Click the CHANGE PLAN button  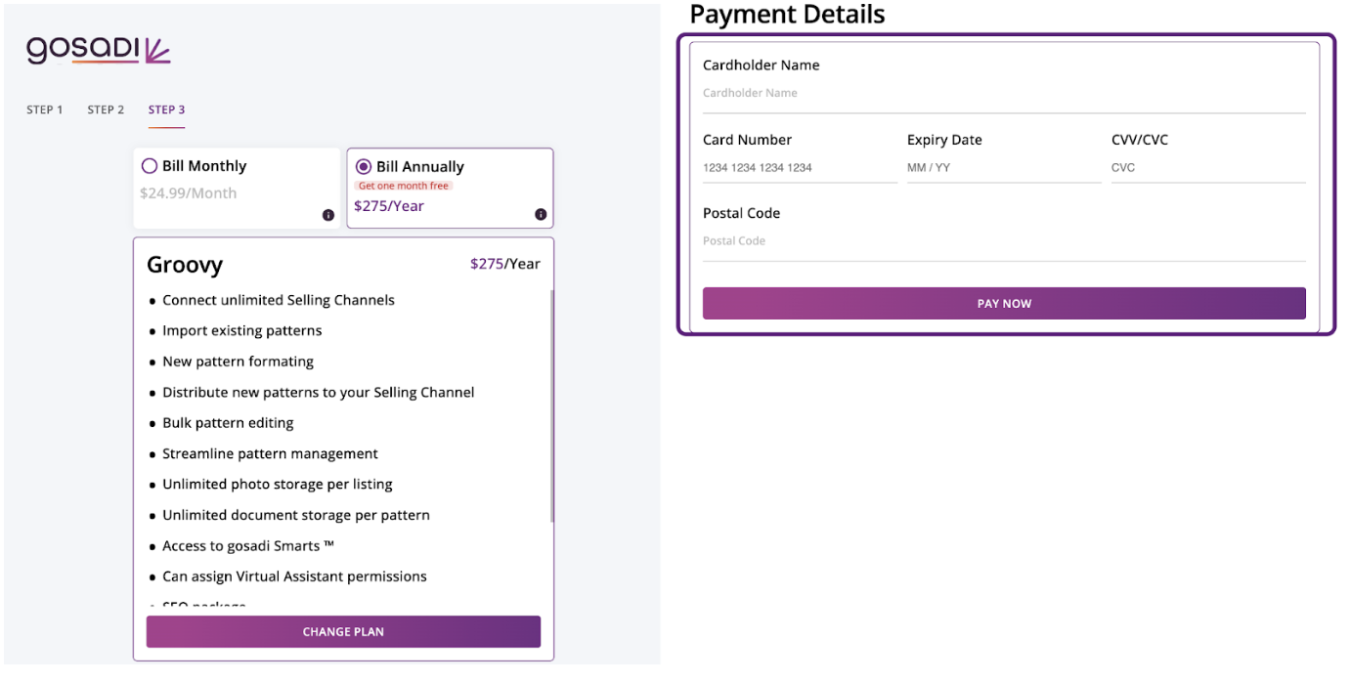[x=343, y=631]
